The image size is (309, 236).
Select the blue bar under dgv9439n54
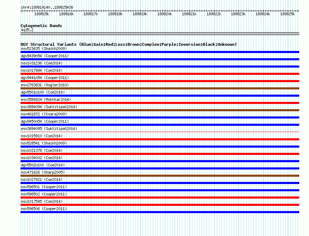point(160,59)
